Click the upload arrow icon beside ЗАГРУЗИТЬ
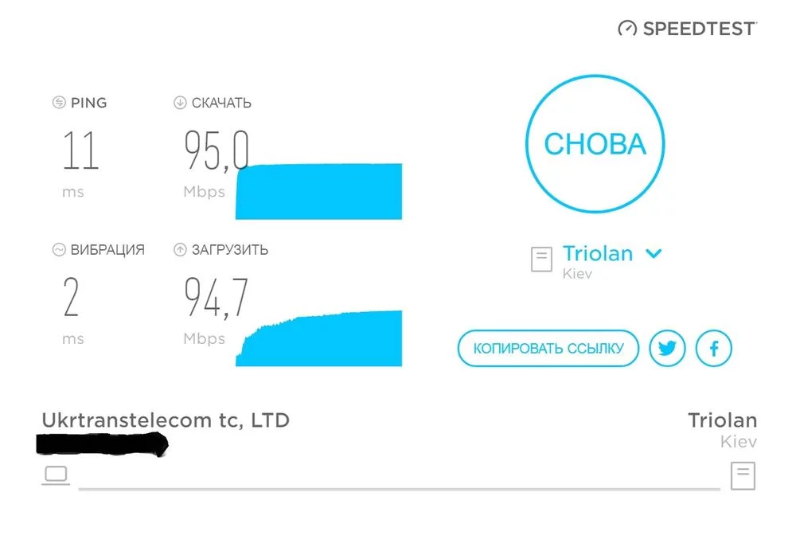Viewport: 796px width, 539px height. (x=180, y=249)
